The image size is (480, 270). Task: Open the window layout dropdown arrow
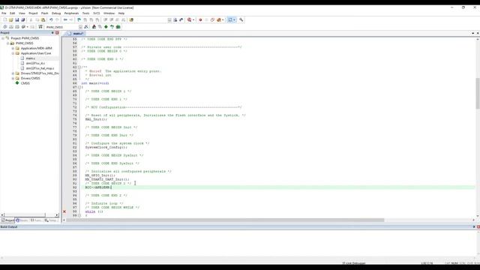[235, 20]
